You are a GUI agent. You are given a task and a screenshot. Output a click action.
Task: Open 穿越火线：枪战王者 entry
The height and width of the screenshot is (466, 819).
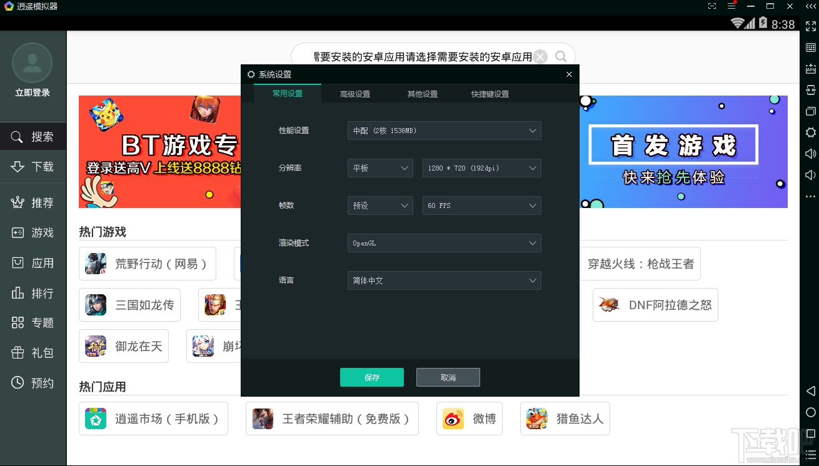tap(640, 264)
